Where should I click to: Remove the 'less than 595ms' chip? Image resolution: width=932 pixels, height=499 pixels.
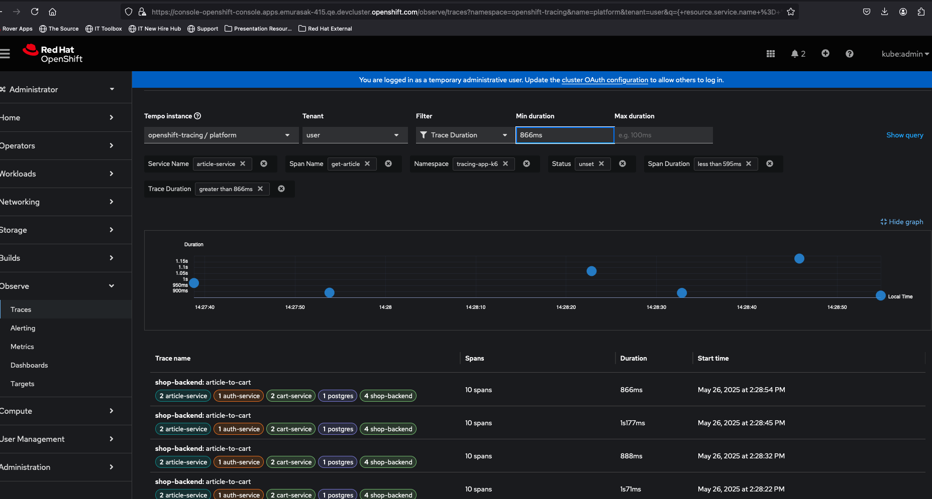point(749,164)
